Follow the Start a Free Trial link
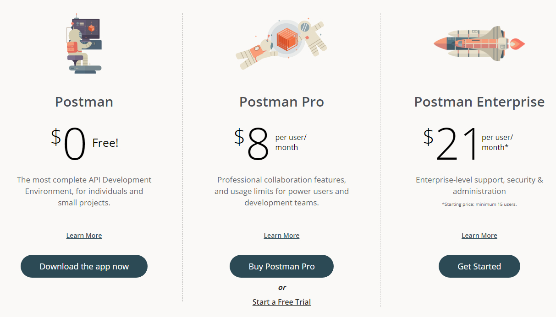 pos(281,302)
